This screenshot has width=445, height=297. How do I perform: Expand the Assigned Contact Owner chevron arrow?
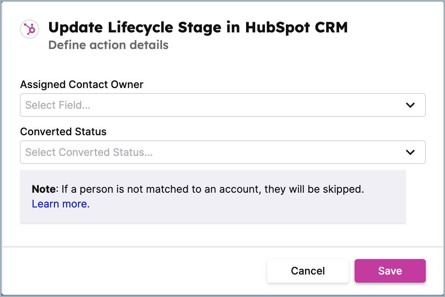410,105
